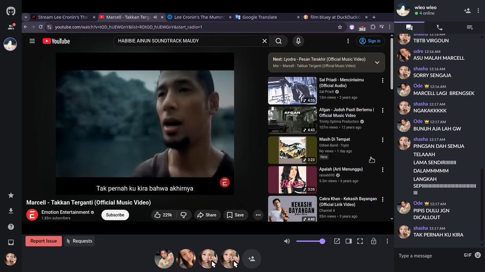
Task: Subscribe to Emotion Entertainment channel
Action: click(115, 215)
